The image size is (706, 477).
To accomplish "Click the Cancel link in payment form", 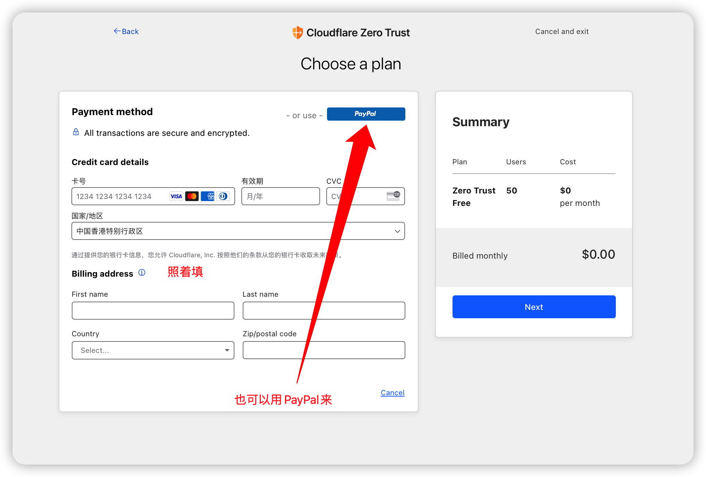I will [393, 393].
